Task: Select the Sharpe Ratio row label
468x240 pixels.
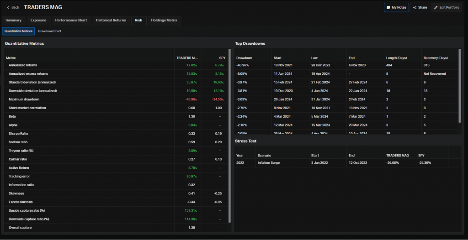Action: 18,134
